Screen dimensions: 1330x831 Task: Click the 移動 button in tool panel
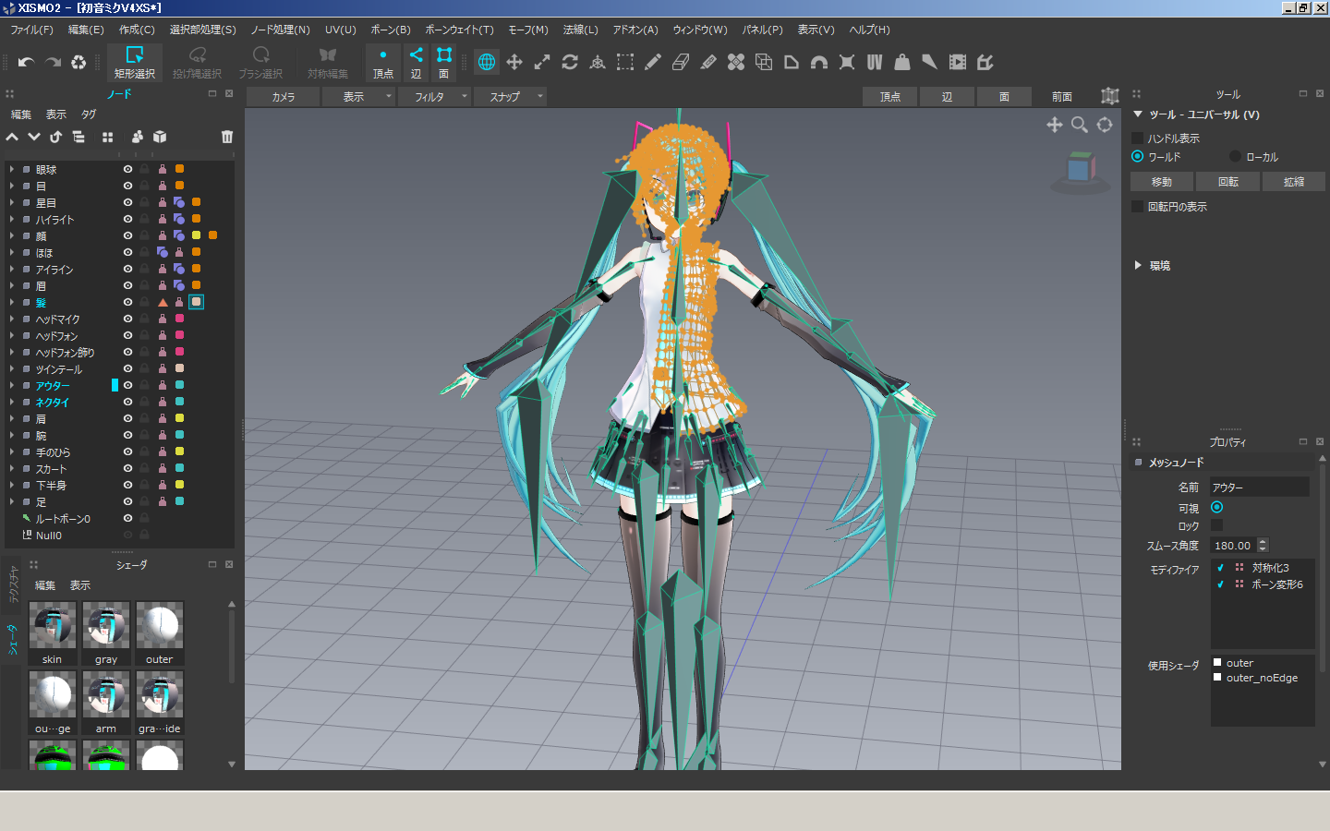(1162, 182)
